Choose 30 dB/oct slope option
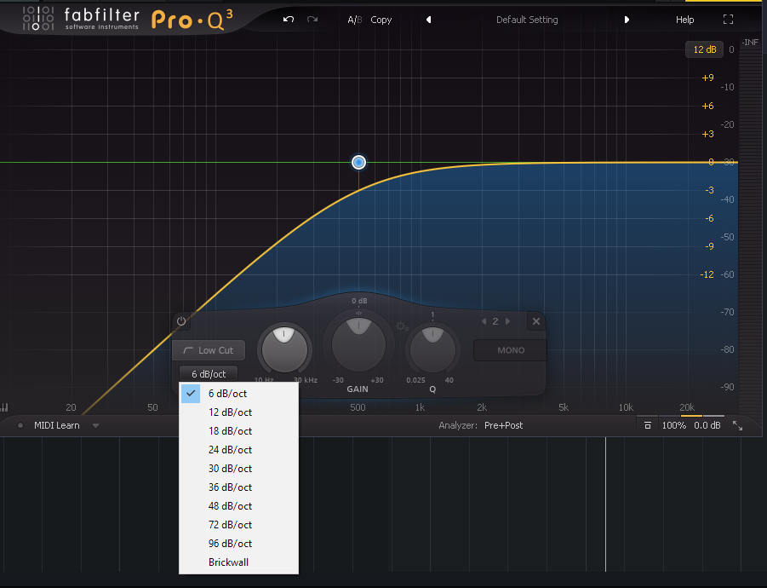The width and height of the screenshot is (767, 588). [x=238, y=469]
